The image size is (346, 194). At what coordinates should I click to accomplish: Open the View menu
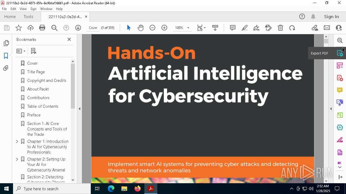[x=23, y=9]
